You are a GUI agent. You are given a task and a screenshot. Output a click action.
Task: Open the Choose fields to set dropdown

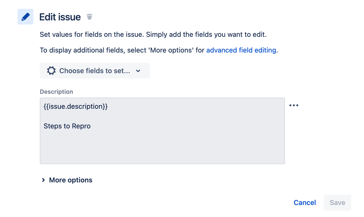click(95, 71)
